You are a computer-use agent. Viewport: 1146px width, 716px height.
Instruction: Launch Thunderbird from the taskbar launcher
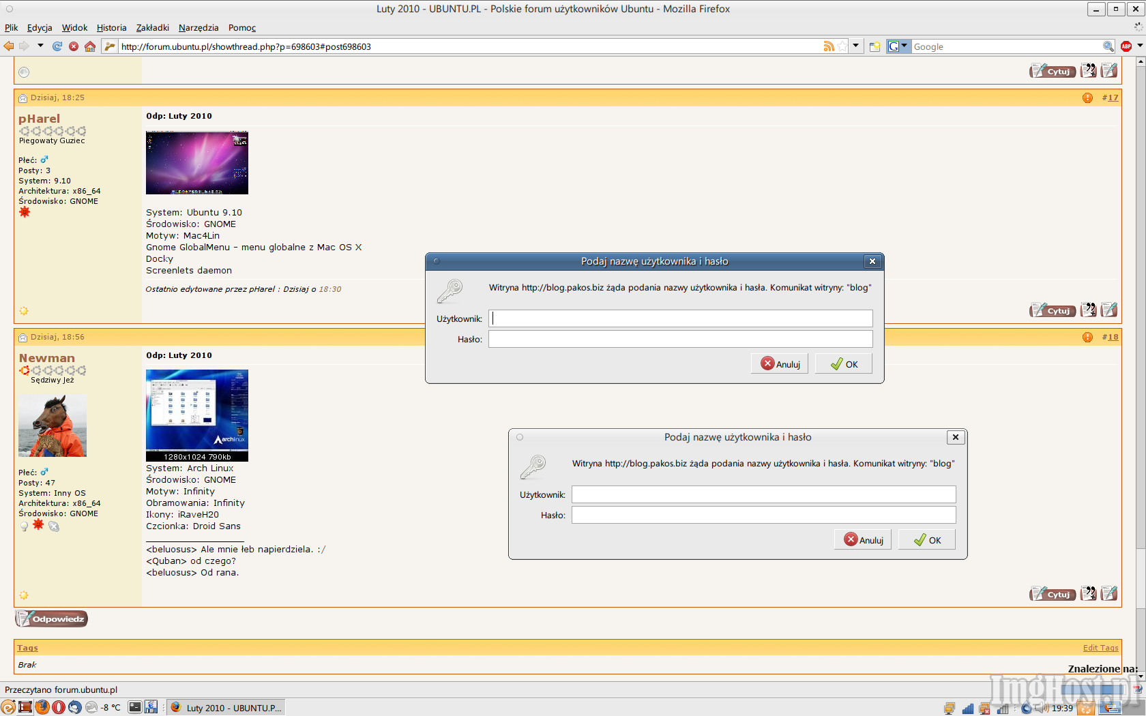[75, 707]
